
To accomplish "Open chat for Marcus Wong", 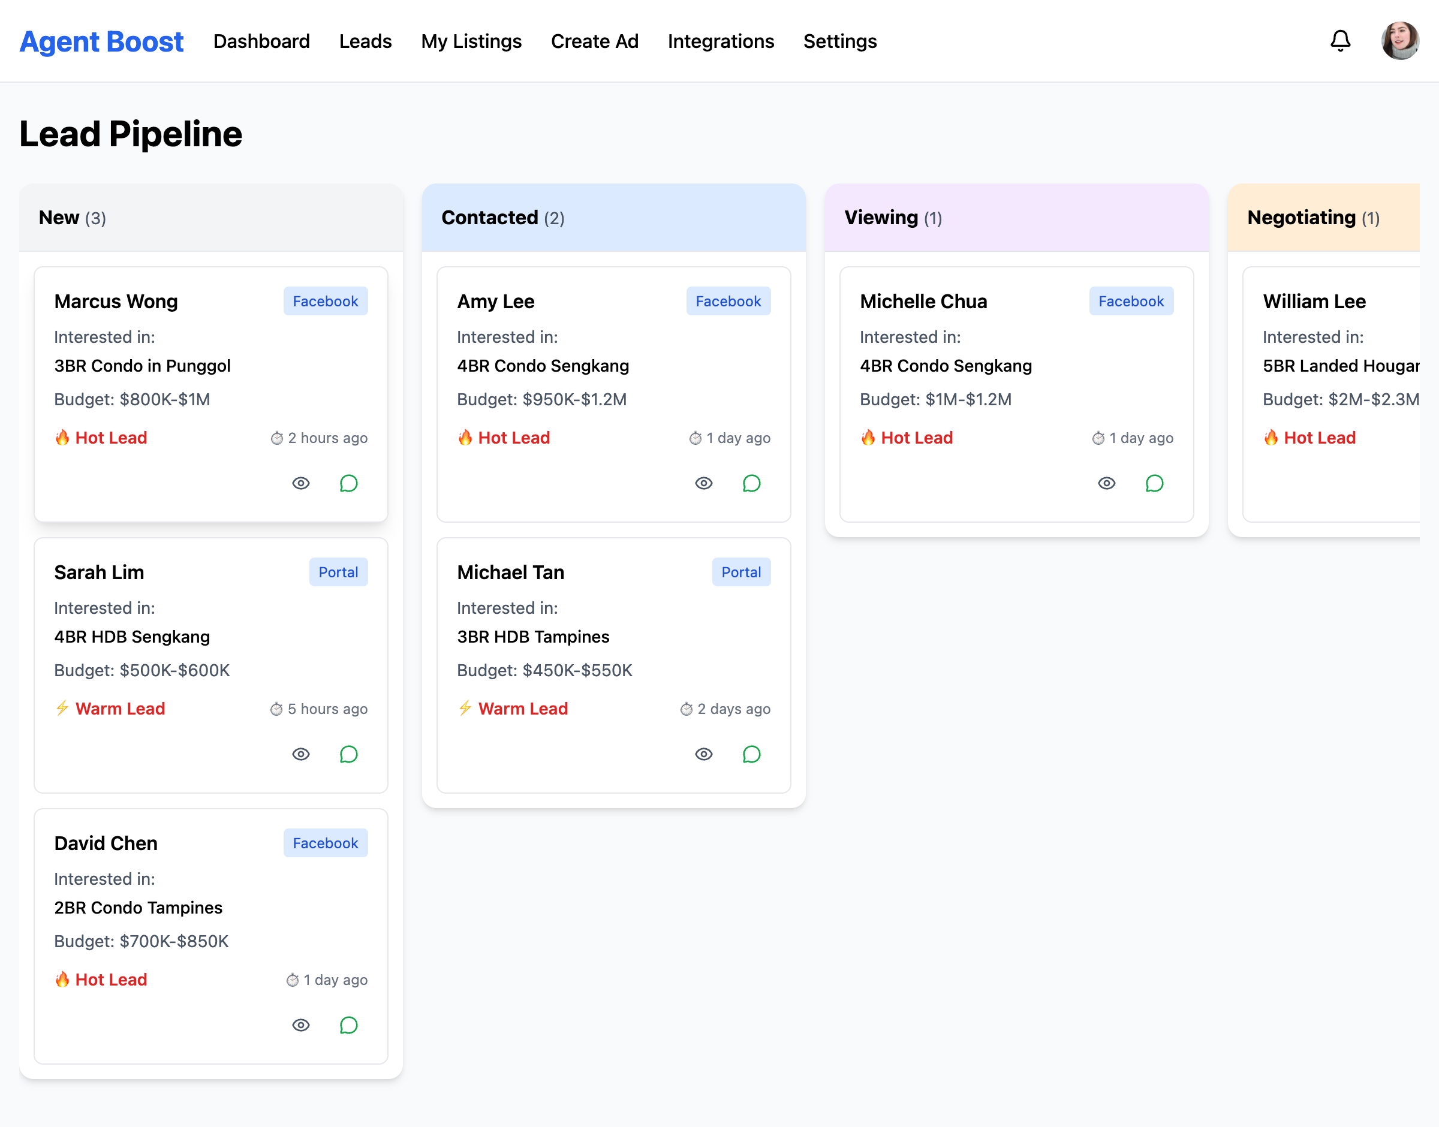I will click(348, 484).
